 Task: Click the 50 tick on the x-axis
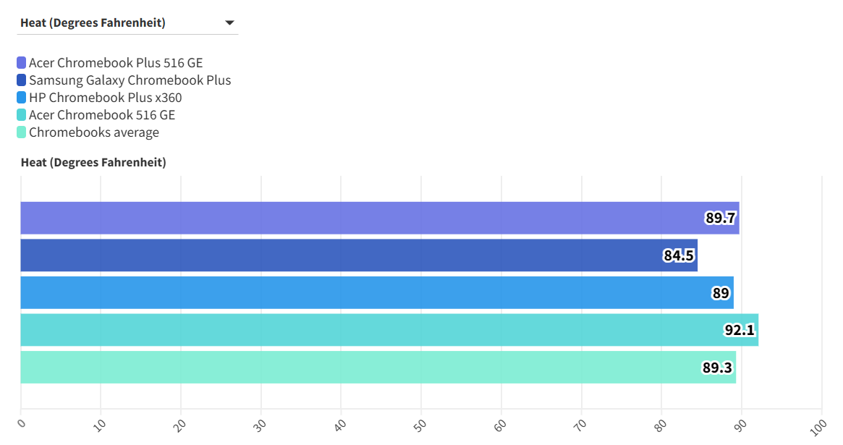tap(419, 423)
